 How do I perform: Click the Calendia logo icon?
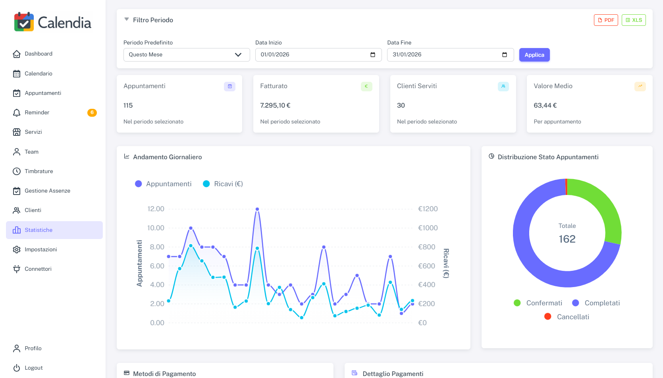(24, 22)
